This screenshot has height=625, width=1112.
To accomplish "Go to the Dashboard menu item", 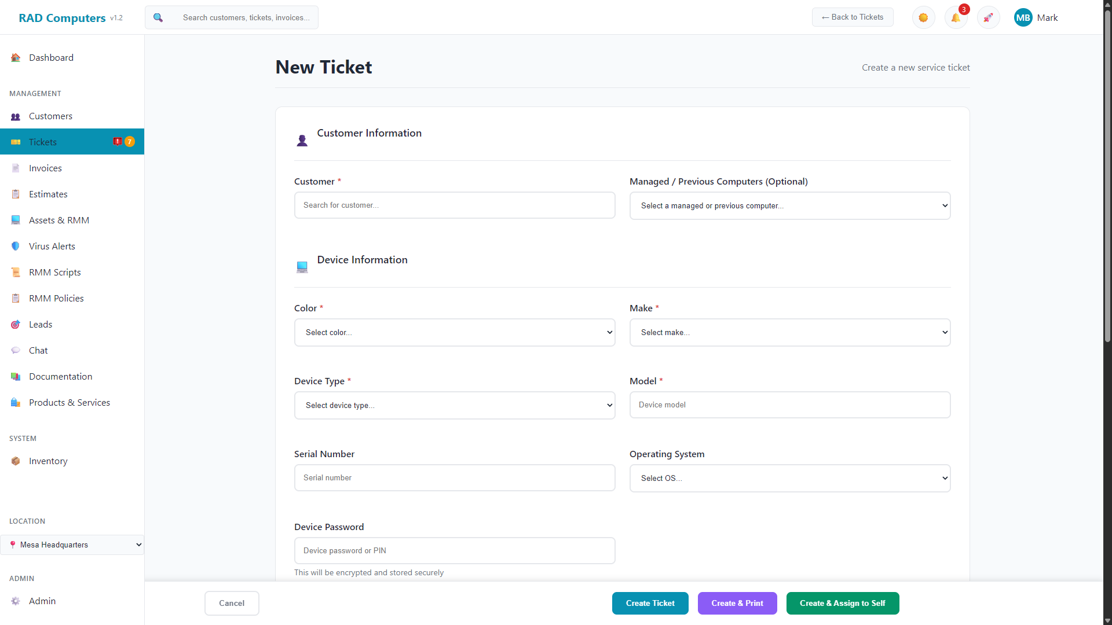I will click(51, 57).
